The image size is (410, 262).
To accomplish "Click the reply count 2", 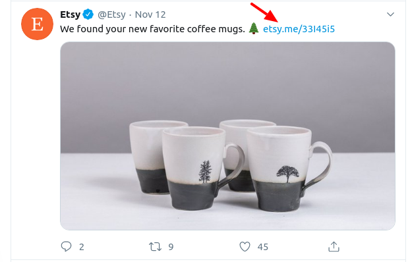I will (82, 247).
